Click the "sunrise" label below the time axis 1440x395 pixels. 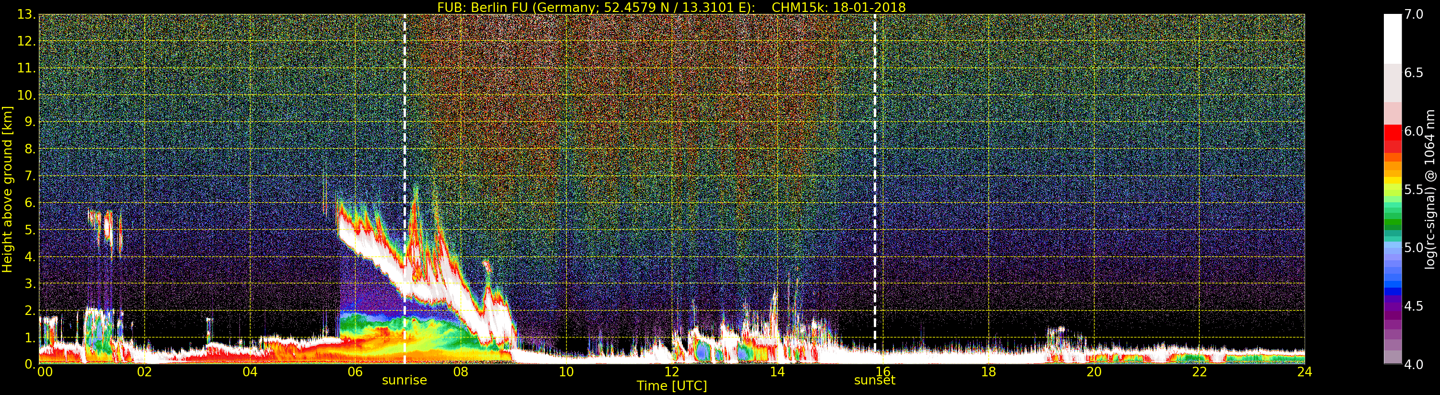coord(404,381)
